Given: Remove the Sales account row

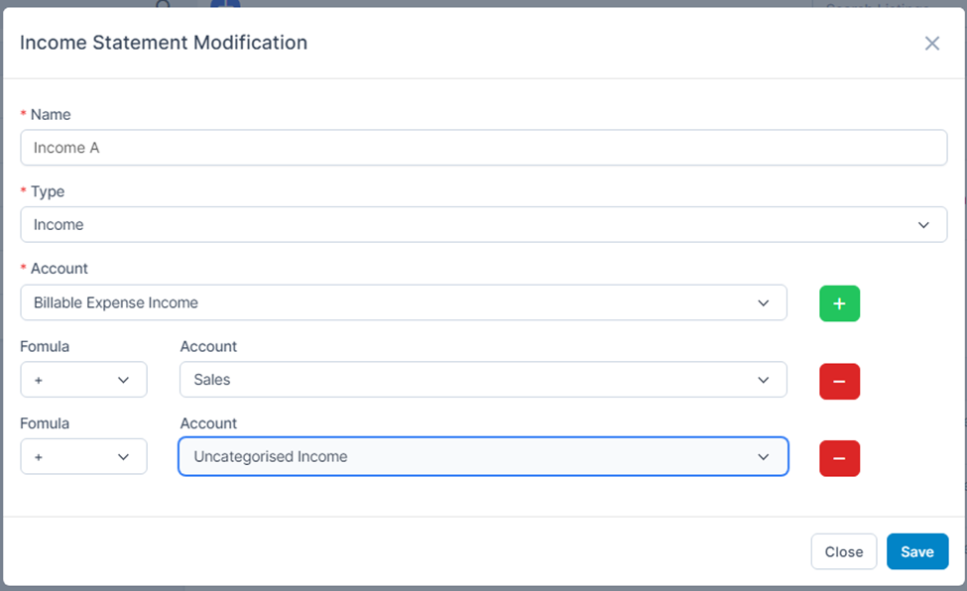Looking at the screenshot, I should point(839,381).
